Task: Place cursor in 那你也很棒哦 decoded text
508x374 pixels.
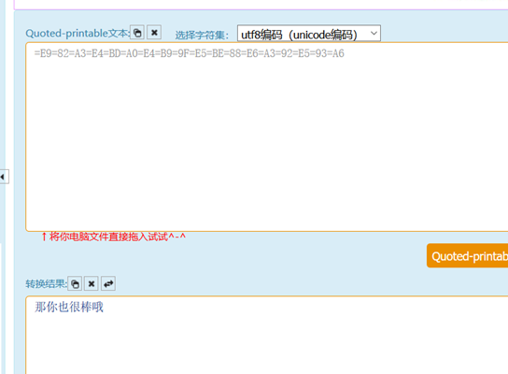Action: click(x=69, y=307)
